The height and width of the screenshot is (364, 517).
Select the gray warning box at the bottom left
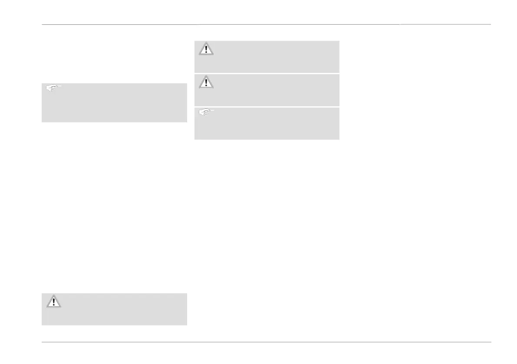point(115,309)
